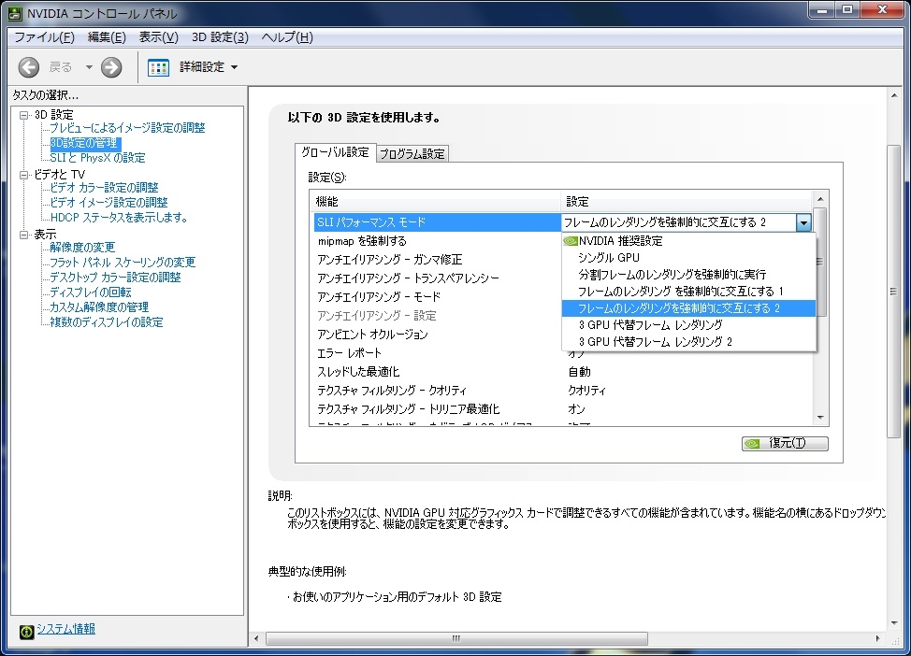Open the システム情報 link
Image resolution: width=911 pixels, height=656 pixels.
[x=66, y=629]
